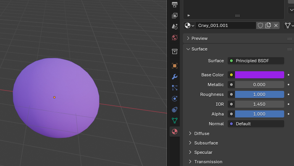
Task: Open the Collection properties tab
Action: click(x=175, y=52)
